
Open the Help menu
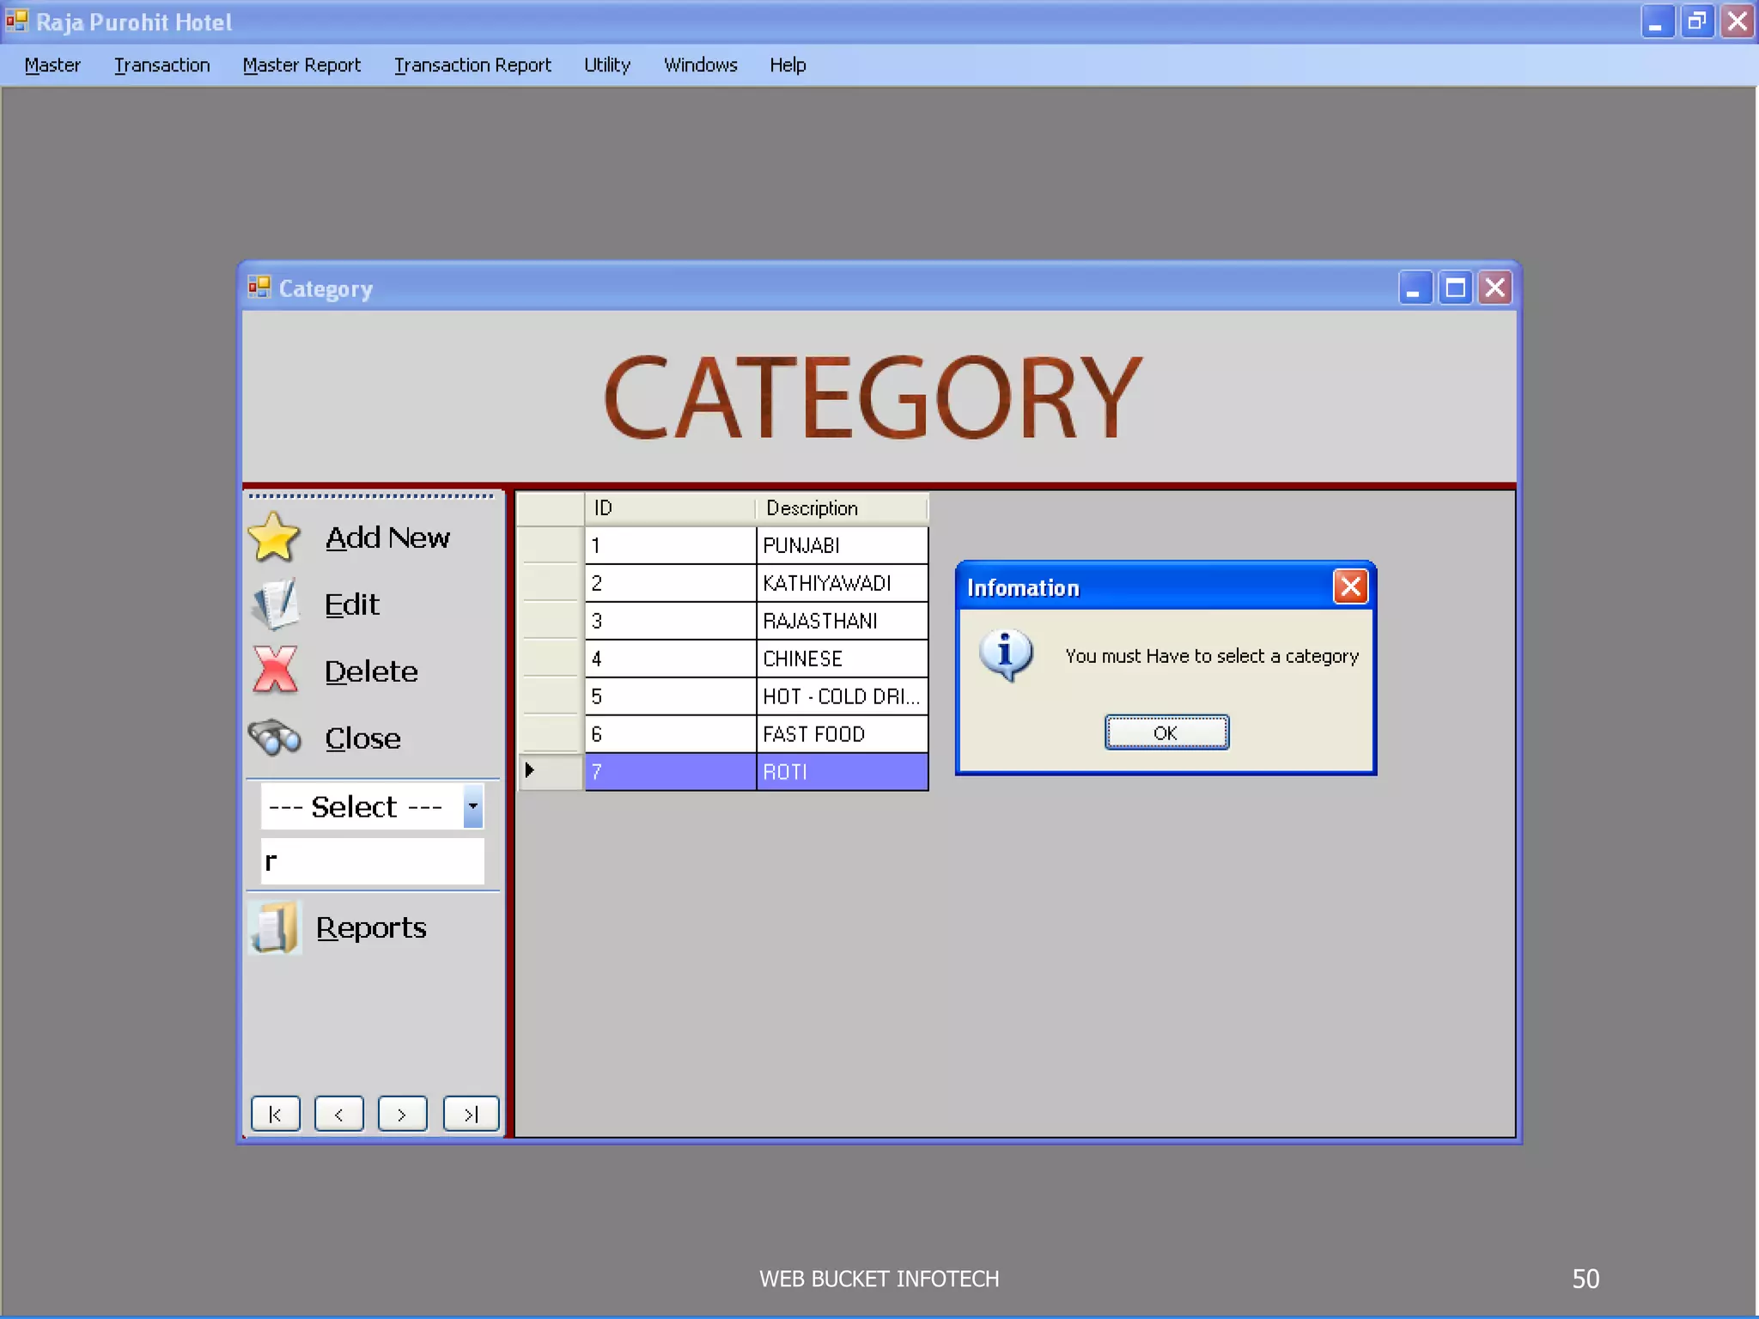(x=788, y=65)
